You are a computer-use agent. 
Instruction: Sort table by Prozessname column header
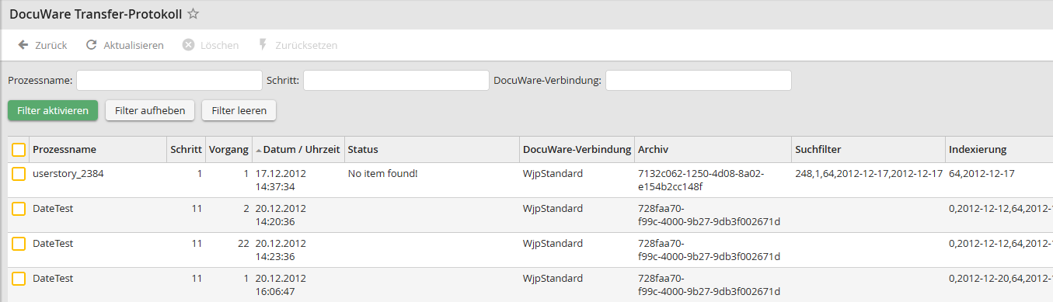(64, 150)
